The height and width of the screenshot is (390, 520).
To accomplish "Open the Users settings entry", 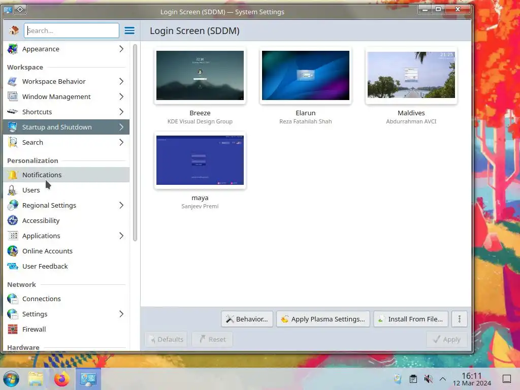I will [67, 190].
